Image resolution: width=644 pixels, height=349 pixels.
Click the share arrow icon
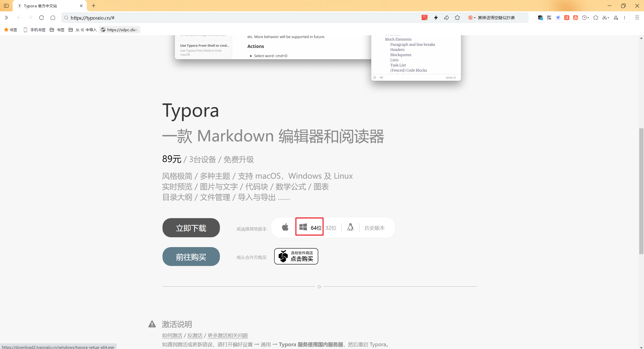click(x=447, y=18)
